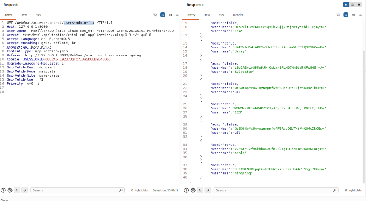This screenshot has height=201, width=366.
Task: Click 'Accept-Encoding: gzip, deflate, br' line
Action: click(41, 43)
